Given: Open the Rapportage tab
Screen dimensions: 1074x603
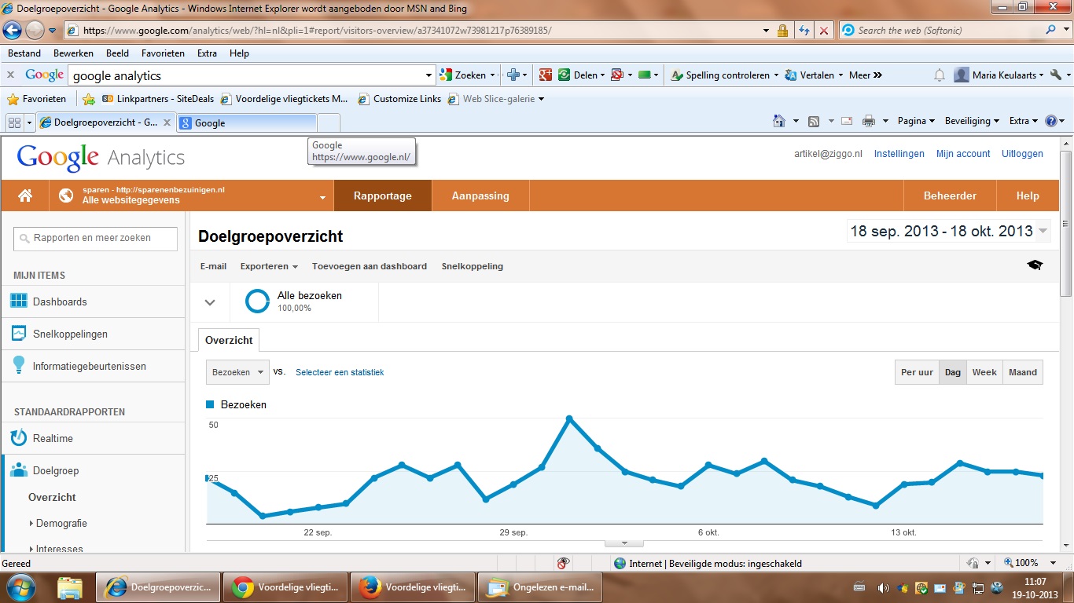Looking at the screenshot, I should [x=383, y=196].
